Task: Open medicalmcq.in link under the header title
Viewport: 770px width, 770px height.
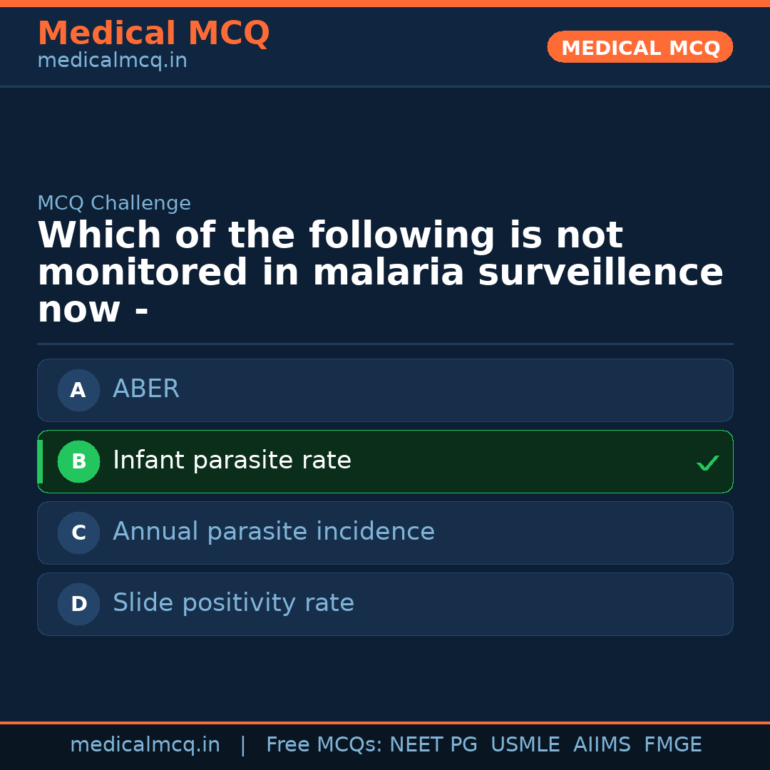Action: [112, 61]
